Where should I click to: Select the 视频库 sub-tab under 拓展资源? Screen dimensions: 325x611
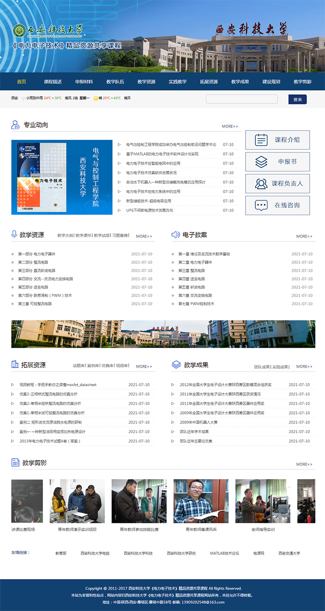(122, 366)
